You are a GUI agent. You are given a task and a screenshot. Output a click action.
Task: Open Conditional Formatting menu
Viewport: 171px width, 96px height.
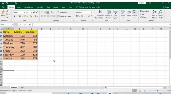point(100,14)
